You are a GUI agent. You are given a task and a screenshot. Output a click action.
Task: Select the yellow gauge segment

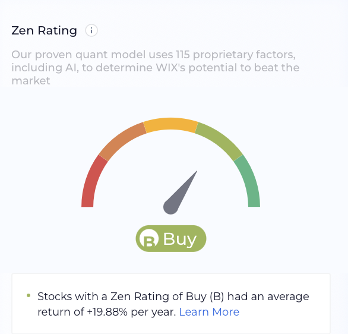click(x=170, y=125)
